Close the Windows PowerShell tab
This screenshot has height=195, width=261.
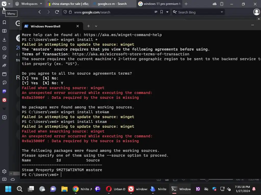point(77,26)
